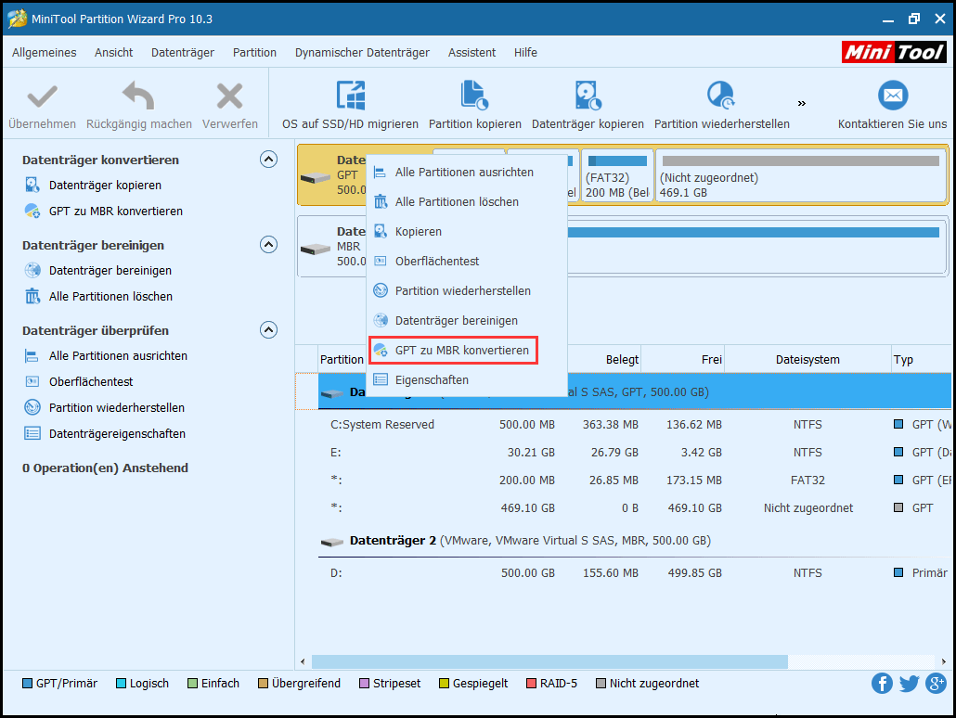Collapse the Datenträger konvertieren section
956x718 pixels.
(x=269, y=159)
